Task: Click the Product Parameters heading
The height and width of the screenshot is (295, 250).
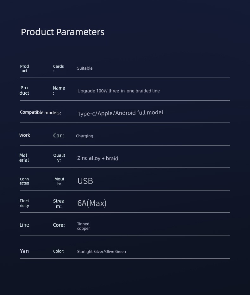Action: (x=62, y=32)
